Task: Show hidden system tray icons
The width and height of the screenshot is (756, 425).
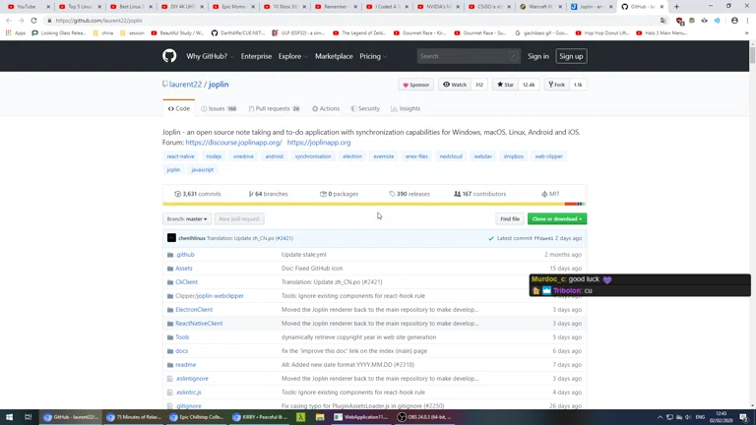Action: 660,417
